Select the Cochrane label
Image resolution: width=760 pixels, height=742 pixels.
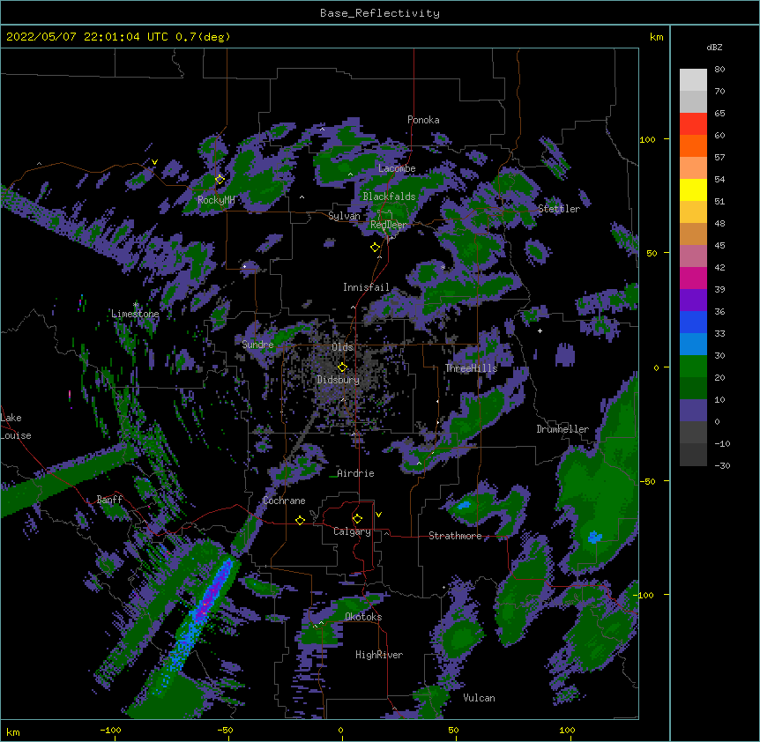284,501
